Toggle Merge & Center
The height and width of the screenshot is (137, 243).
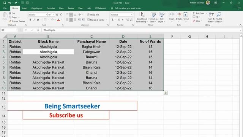(96, 20)
